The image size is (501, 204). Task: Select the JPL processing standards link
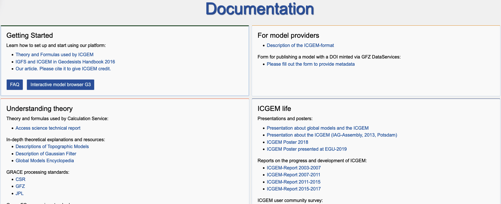20,194
